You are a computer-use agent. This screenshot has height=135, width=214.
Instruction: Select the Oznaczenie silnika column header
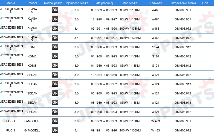[x=183, y=3]
